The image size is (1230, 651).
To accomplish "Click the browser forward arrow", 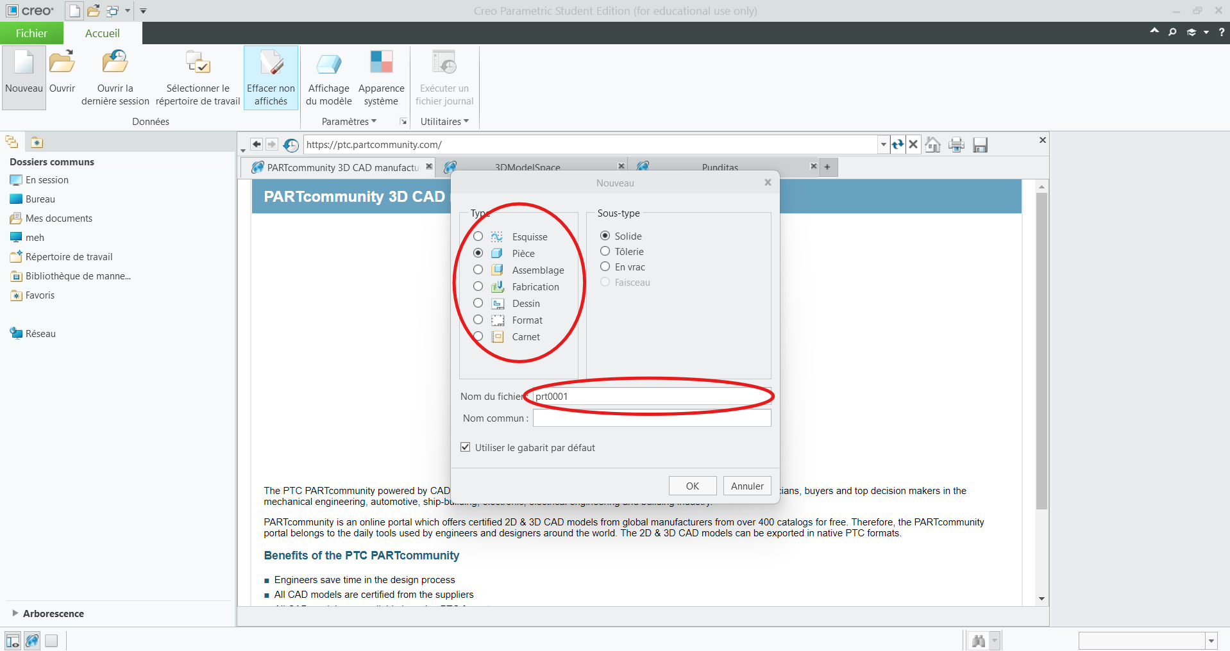I will point(272,145).
